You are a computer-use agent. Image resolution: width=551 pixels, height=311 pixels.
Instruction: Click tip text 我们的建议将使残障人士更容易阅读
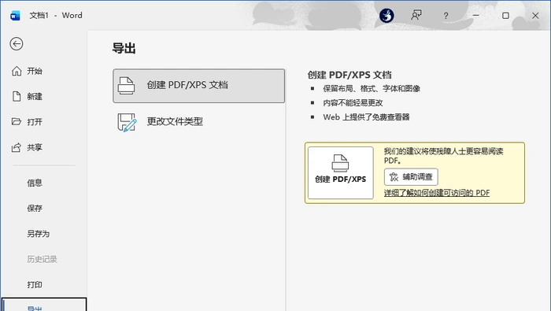(x=443, y=151)
